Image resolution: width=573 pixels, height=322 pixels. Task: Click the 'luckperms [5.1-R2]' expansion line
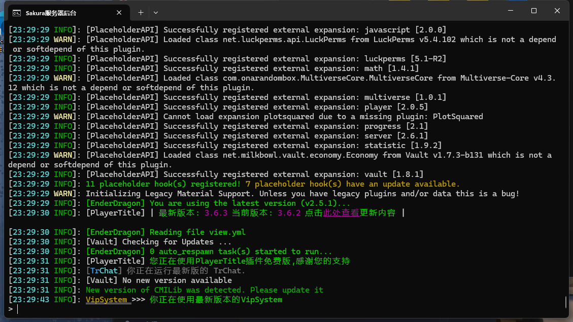click(227, 59)
